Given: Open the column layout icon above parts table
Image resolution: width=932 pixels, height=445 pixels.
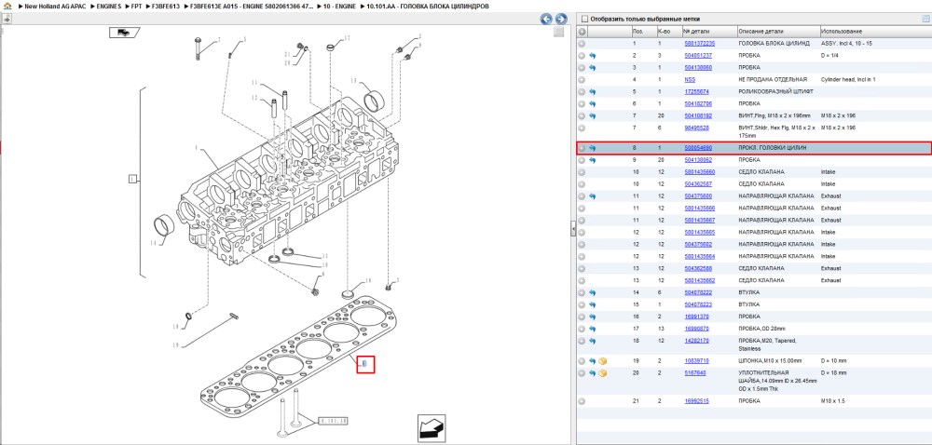Looking at the screenshot, I should 925,19.
